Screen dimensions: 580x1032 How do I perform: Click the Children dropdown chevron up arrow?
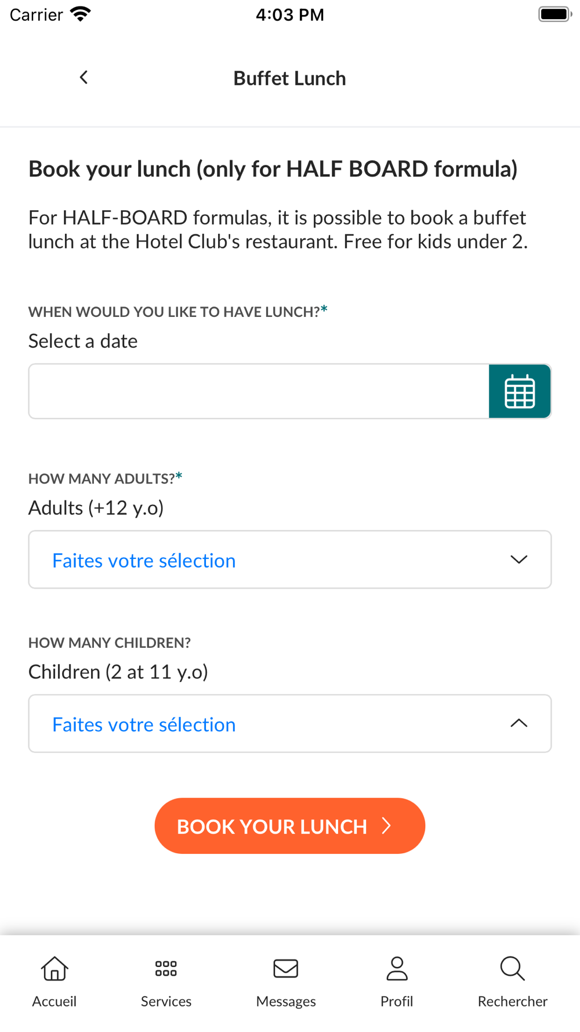(519, 723)
